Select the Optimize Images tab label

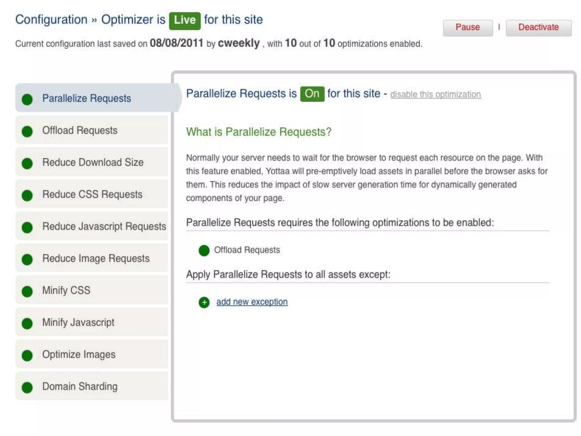[x=79, y=355]
